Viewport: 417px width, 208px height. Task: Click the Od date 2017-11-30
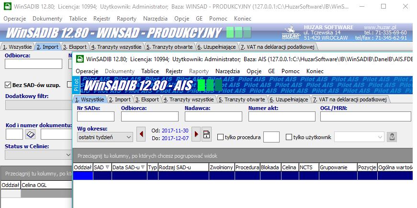(175, 131)
